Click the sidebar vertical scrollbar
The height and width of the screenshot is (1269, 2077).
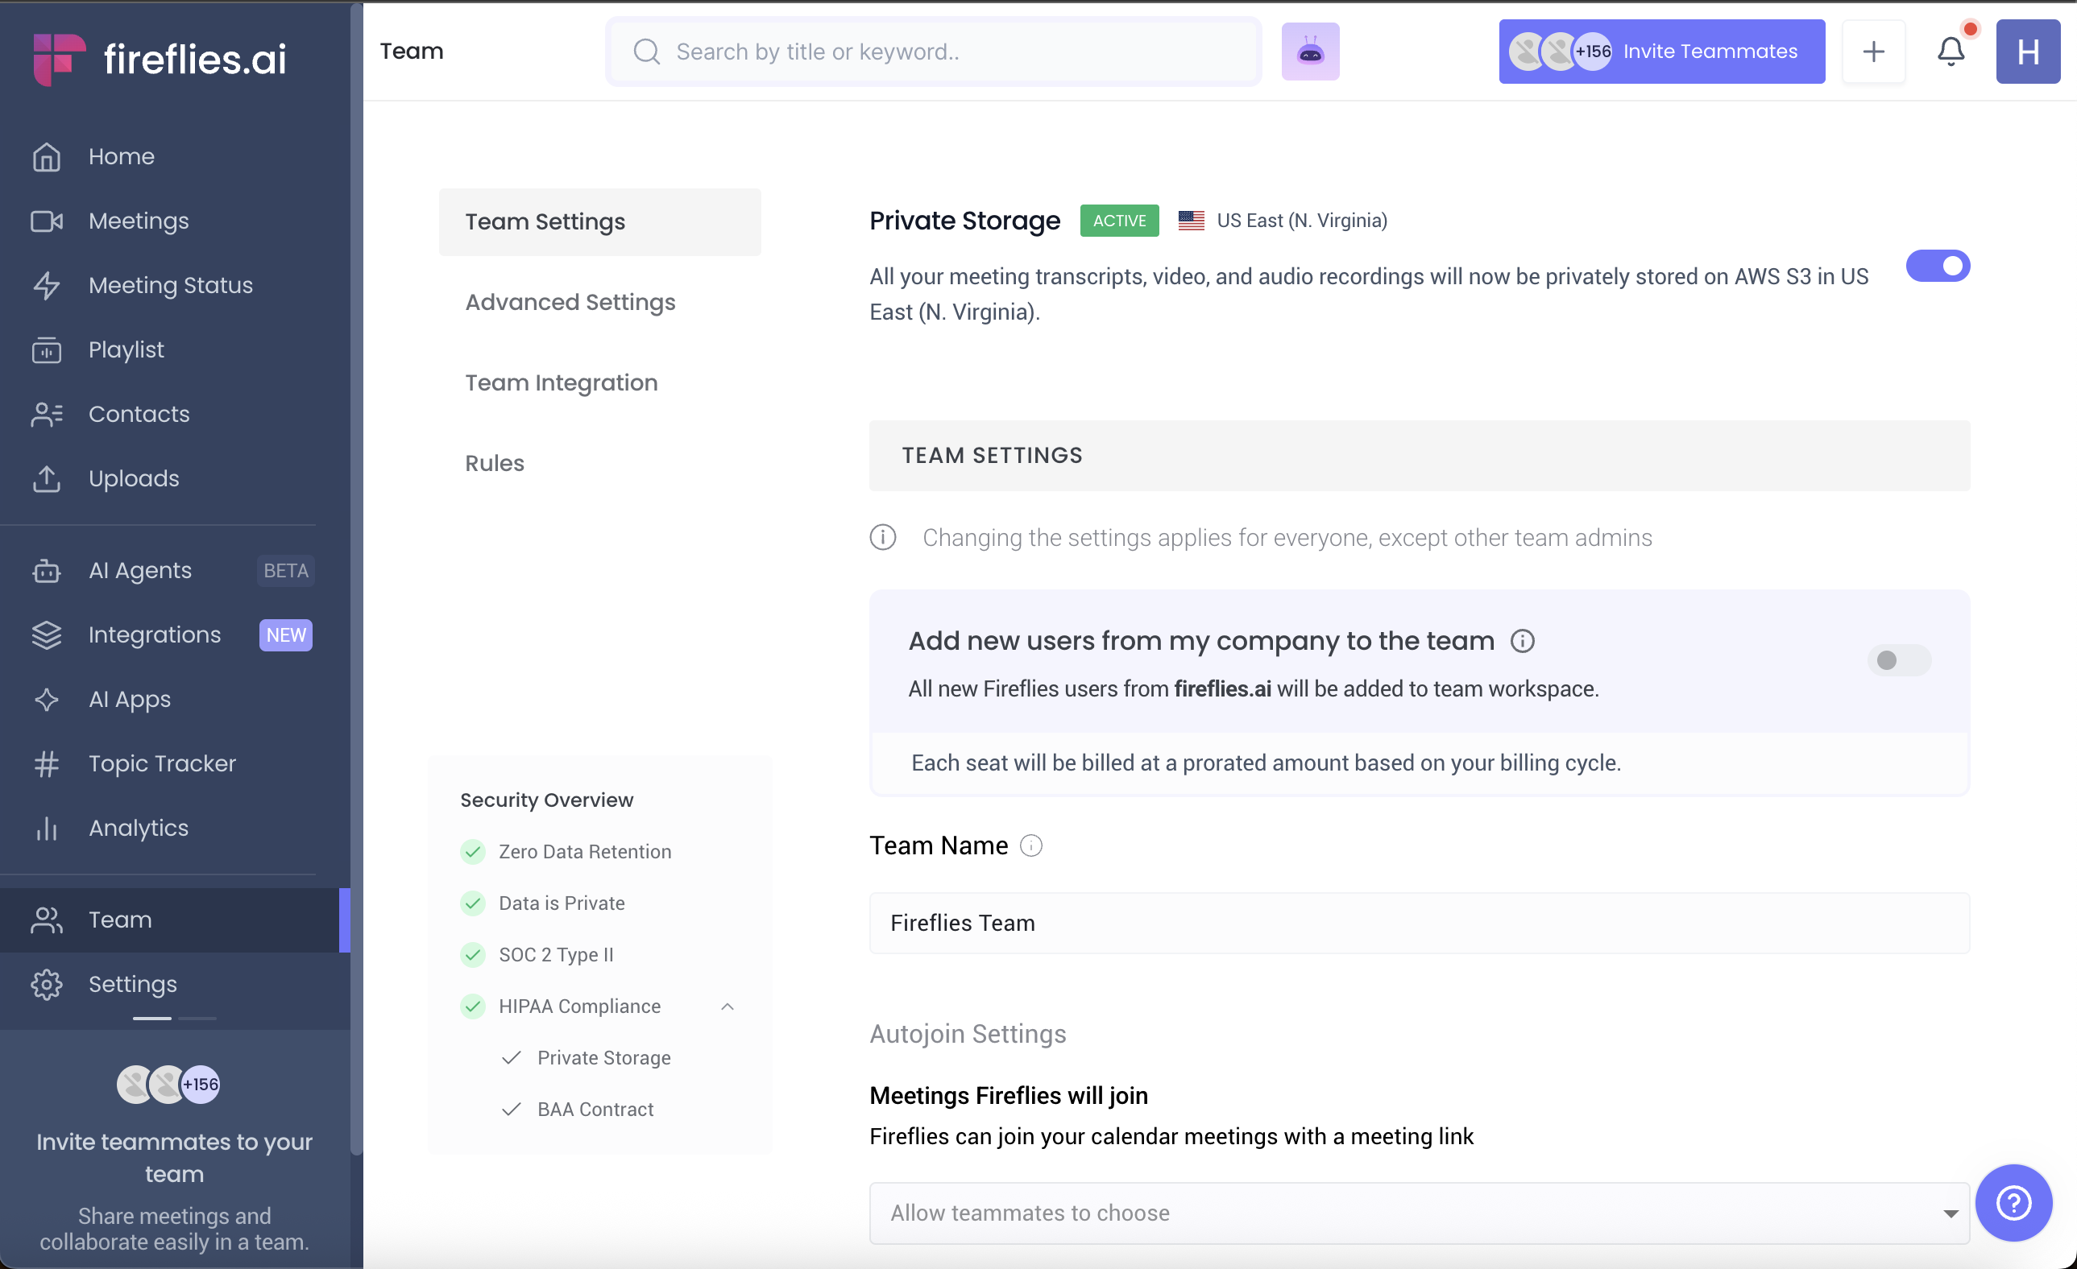point(357,590)
